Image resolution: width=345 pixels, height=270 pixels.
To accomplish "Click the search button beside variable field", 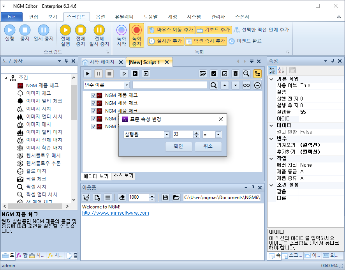I will [x=213, y=85].
